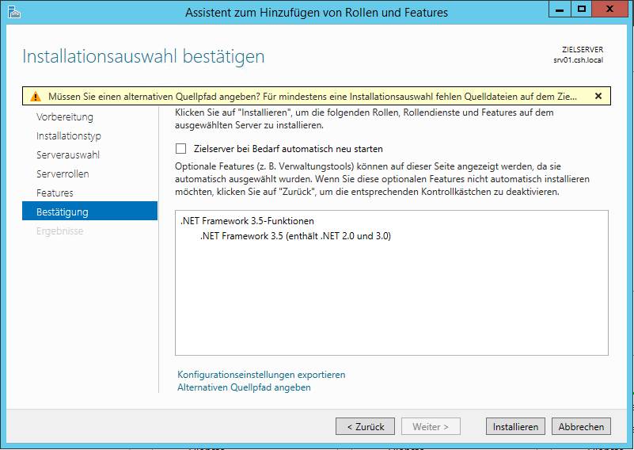The height and width of the screenshot is (450, 634).
Task: Open the Features step in sidebar
Action: point(55,193)
